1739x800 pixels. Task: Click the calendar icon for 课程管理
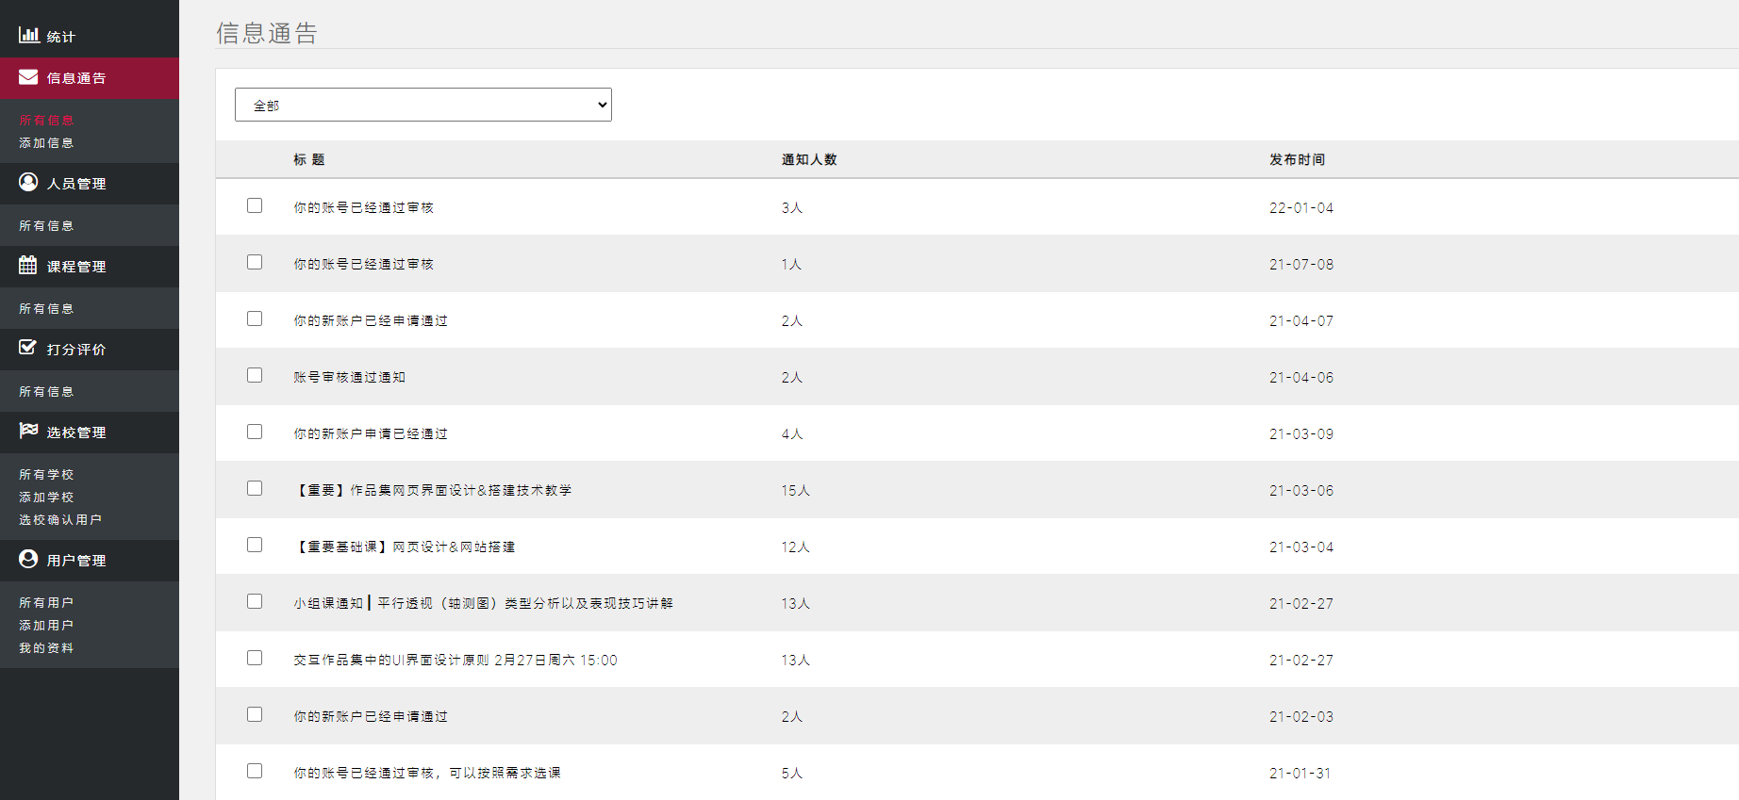(28, 265)
